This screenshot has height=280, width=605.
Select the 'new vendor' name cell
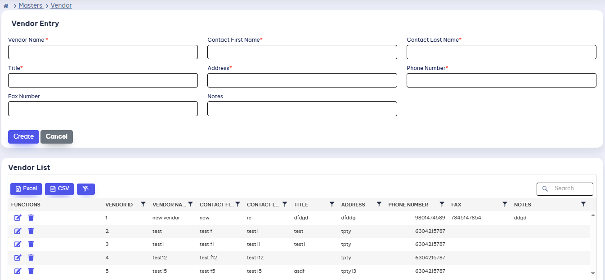pos(166,218)
